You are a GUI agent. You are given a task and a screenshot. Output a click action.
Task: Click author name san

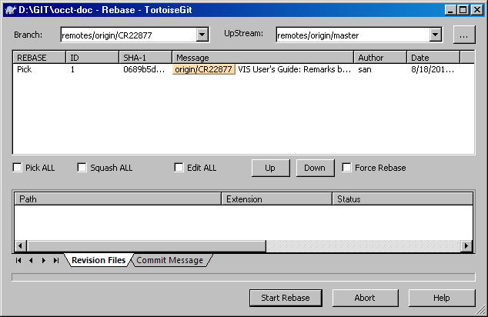[x=365, y=69]
